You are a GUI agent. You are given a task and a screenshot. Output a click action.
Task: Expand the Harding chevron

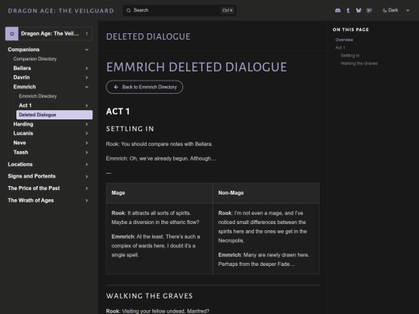tap(87, 124)
